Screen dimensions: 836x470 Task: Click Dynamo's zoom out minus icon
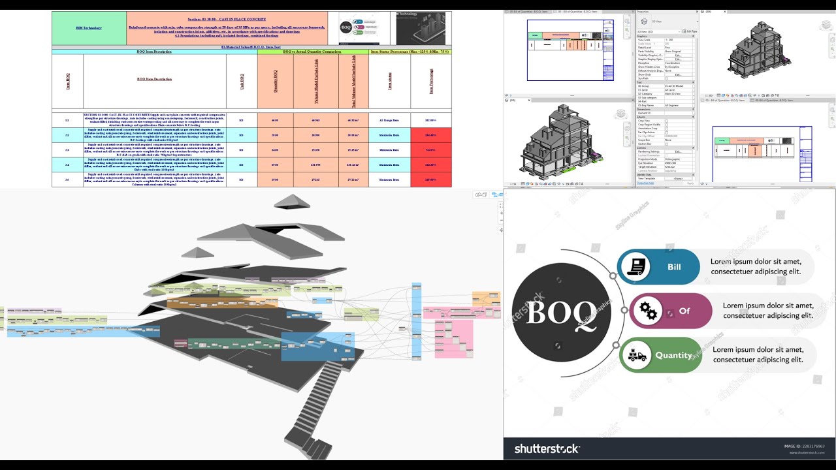[502, 220]
